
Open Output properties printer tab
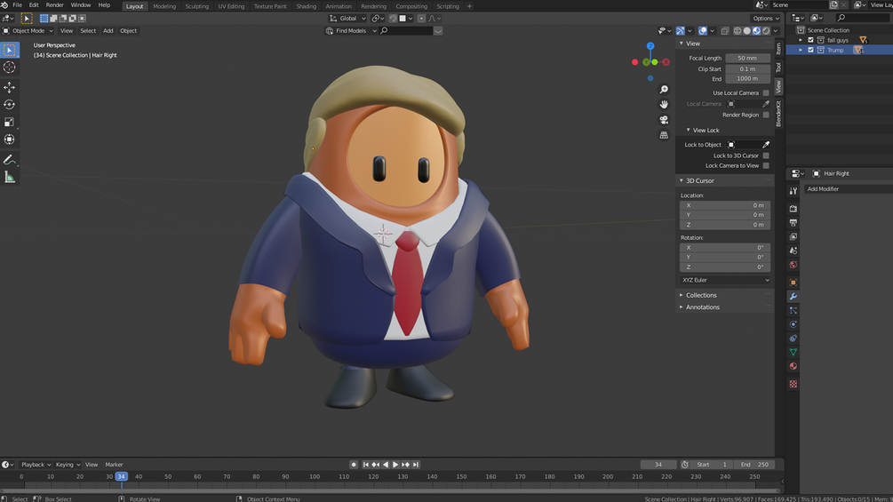(793, 222)
